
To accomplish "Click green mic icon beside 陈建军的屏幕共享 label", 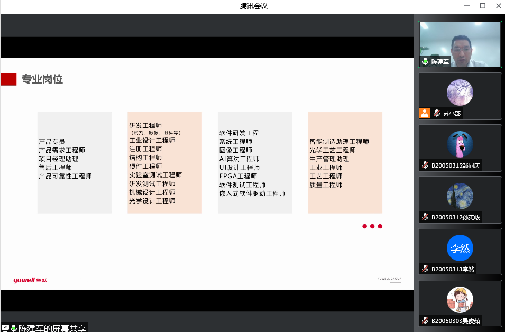I will coord(14,328).
